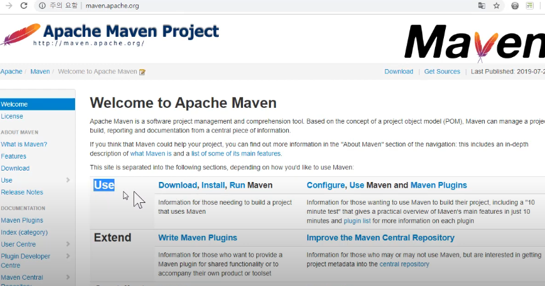The width and height of the screenshot is (545, 286).
Task: Expand the Use sidebar submenu arrow
Action: coord(68,180)
